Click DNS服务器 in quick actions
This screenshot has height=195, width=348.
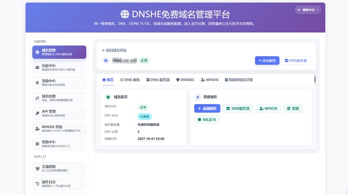click(238, 108)
